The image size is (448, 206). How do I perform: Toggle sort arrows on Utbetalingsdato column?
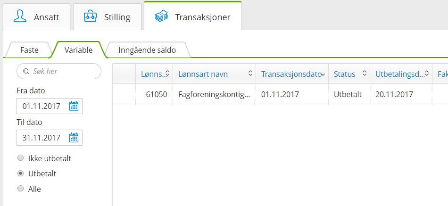[x=426, y=74]
